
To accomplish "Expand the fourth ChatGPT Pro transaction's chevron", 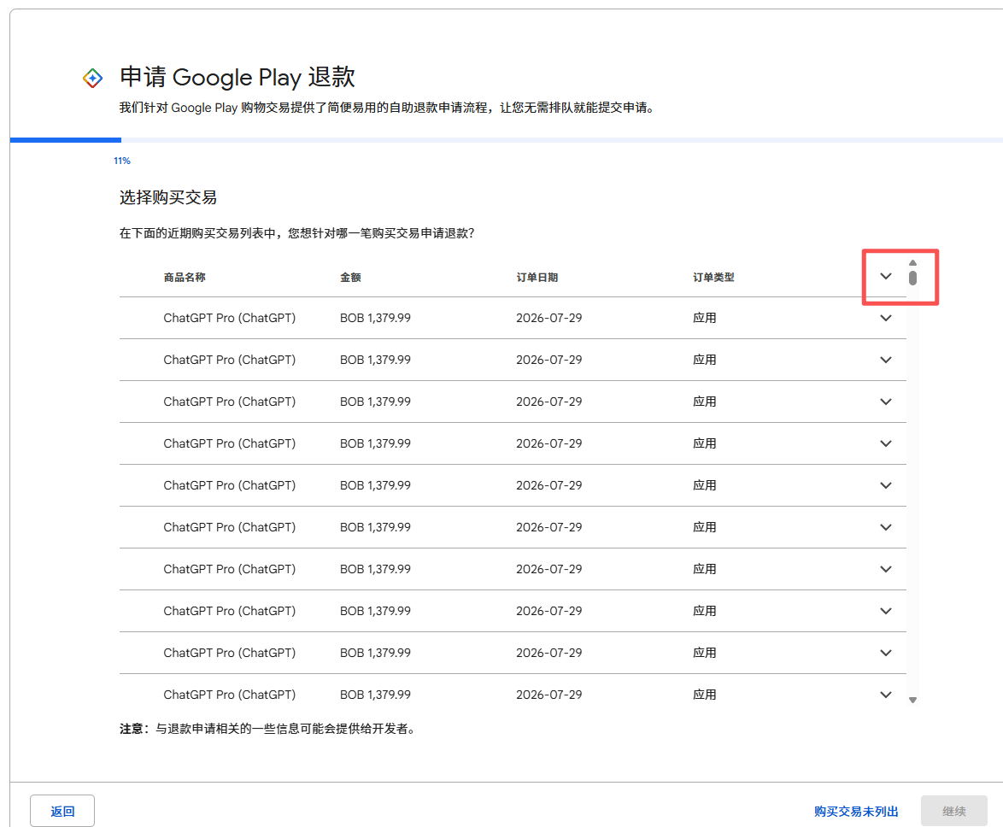I will click(885, 443).
